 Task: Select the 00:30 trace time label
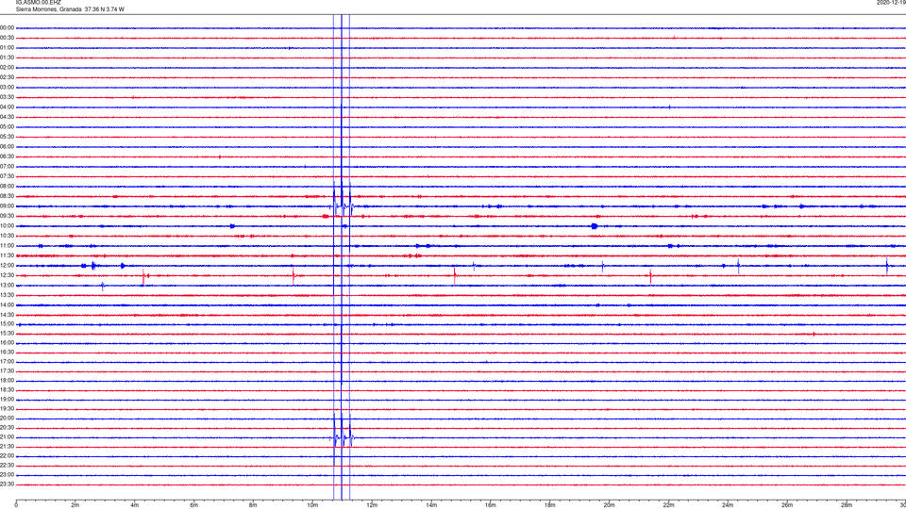[x=7, y=38]
